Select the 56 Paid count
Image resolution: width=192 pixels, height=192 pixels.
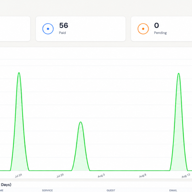(64, 25)
